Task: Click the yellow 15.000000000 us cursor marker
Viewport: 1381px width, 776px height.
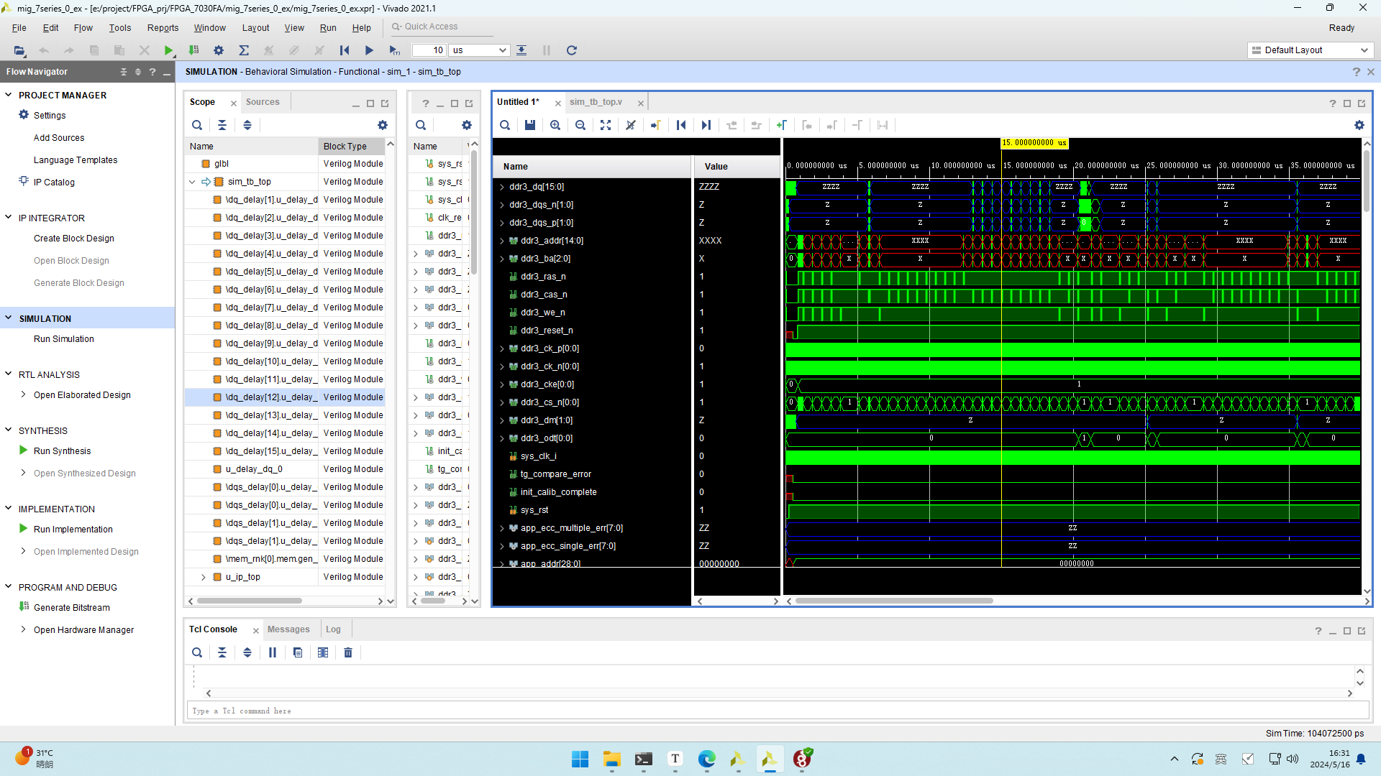Action: coord(1034,143)
